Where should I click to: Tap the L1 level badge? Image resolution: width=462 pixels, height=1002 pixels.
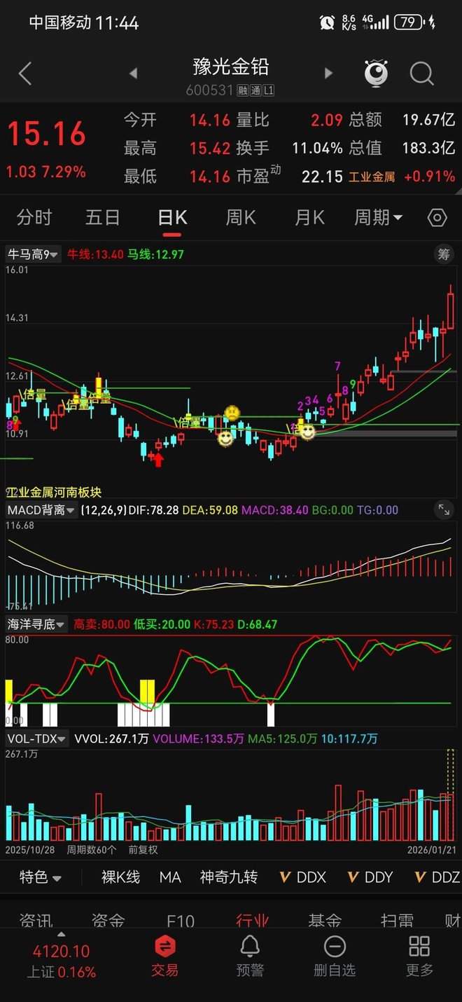click(x=268, y=91)
